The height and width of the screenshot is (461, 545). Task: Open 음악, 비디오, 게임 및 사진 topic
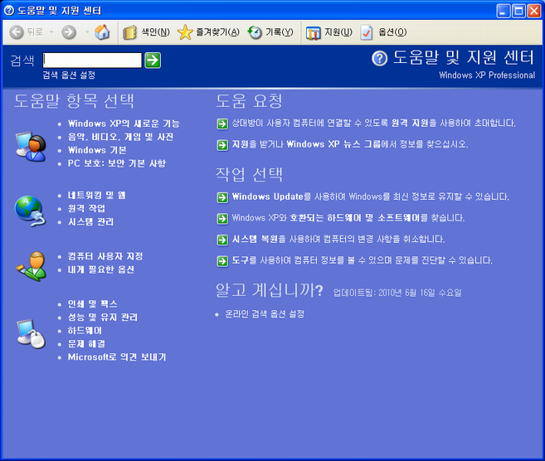coord(120,137)
